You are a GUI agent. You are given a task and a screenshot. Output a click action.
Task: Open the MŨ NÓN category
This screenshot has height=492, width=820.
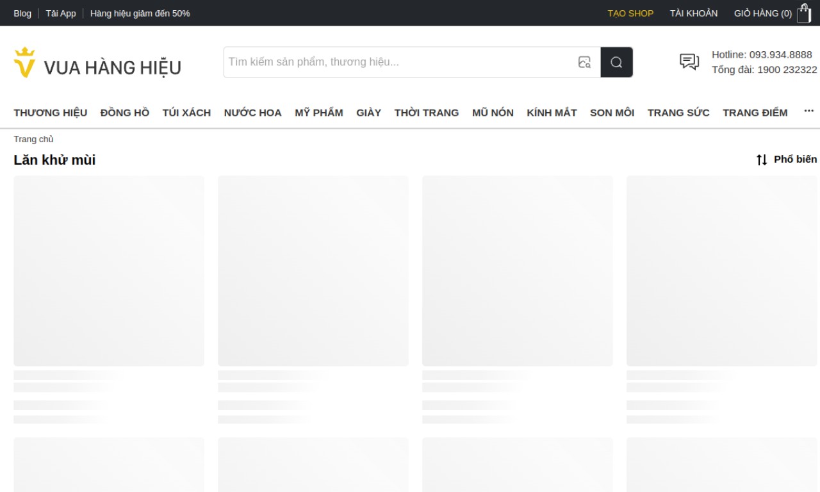(493, 113)
